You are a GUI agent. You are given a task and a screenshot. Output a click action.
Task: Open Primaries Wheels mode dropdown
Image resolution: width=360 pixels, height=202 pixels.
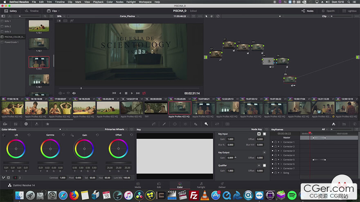[x=116, y=129]
